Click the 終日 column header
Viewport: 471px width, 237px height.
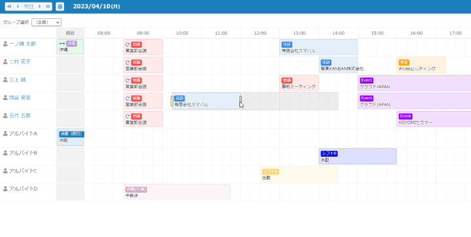pos(70,33)
